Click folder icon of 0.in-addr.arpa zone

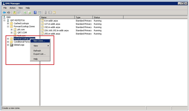pos(42,21)
